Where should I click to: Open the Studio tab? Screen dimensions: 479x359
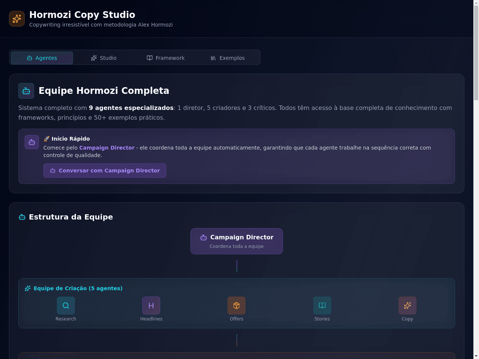[x=104, y=58]
